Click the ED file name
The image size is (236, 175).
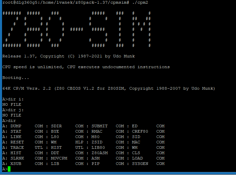point(135,126)
